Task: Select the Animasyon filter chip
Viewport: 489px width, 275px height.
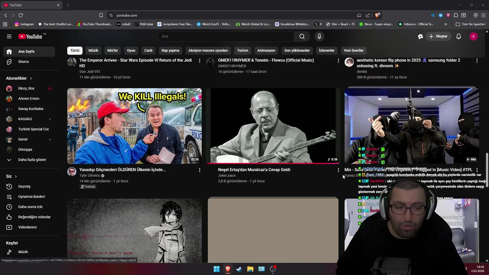Action: (x=266, y=50)
